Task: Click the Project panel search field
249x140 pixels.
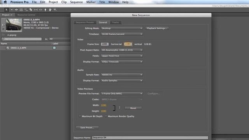Action: (22, 39)
